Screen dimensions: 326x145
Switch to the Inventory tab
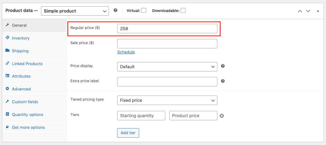[34, 38]
